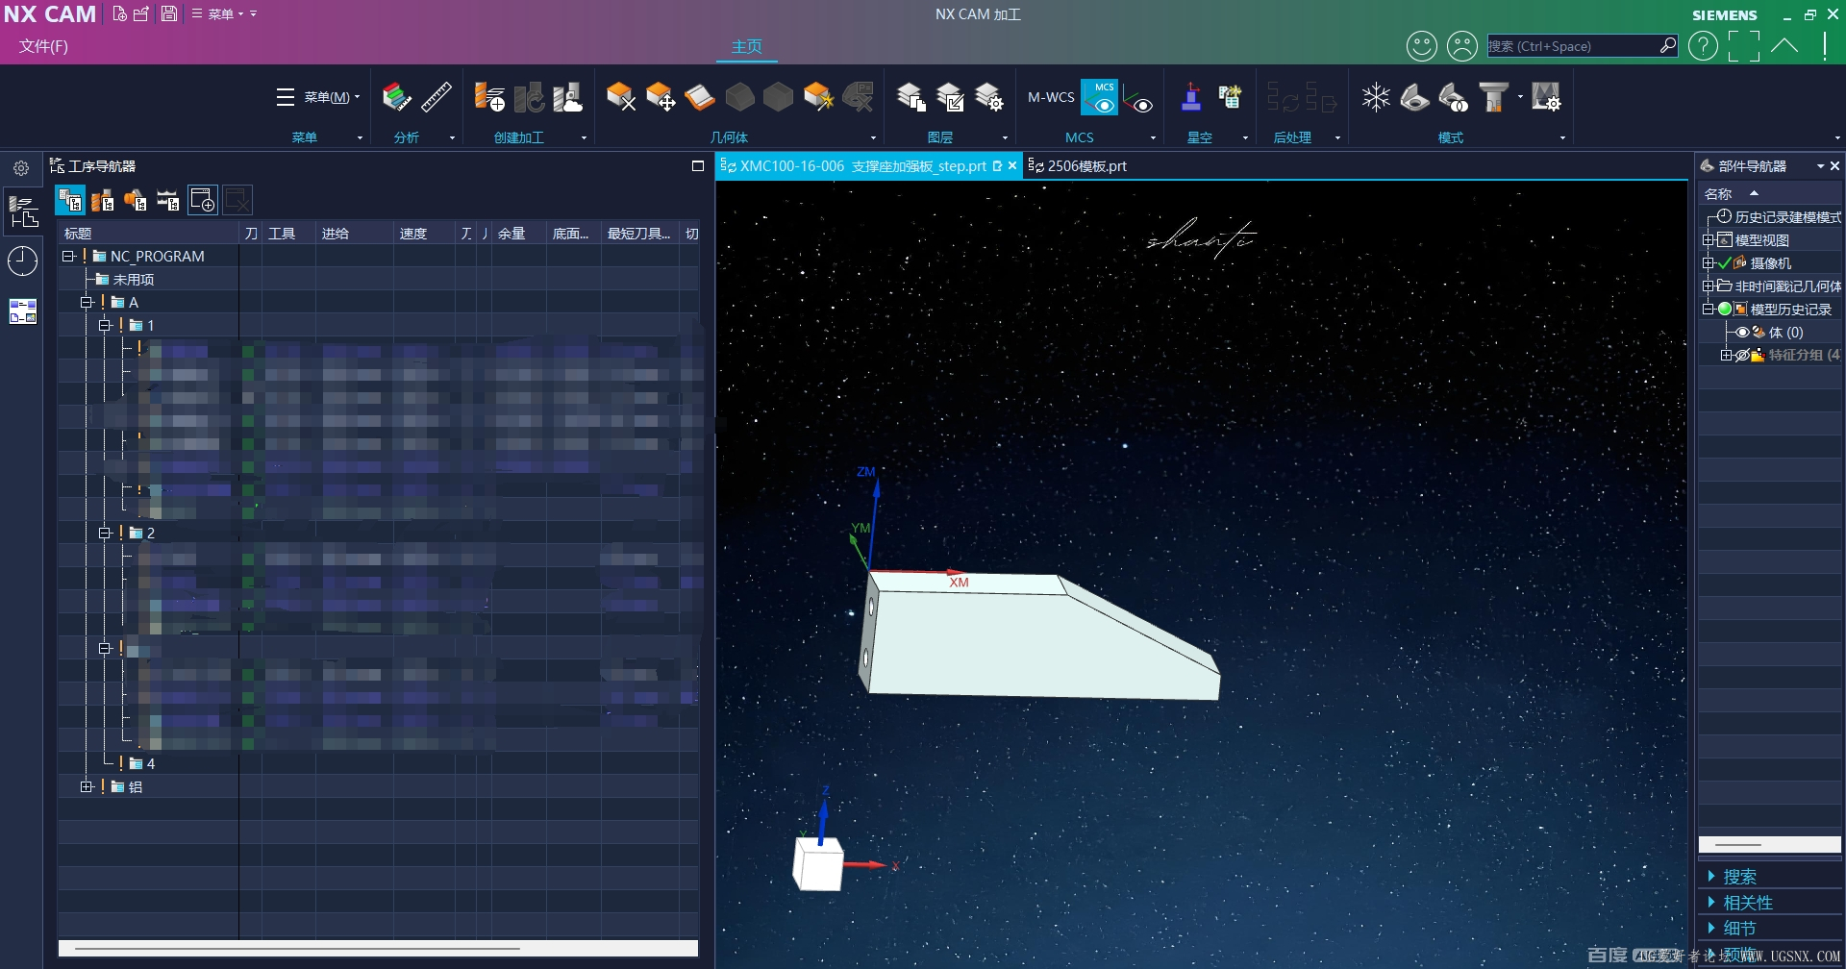Collapse folder A in operation navigator
This screenshot has width=1846, height=969.
[87, 303]
